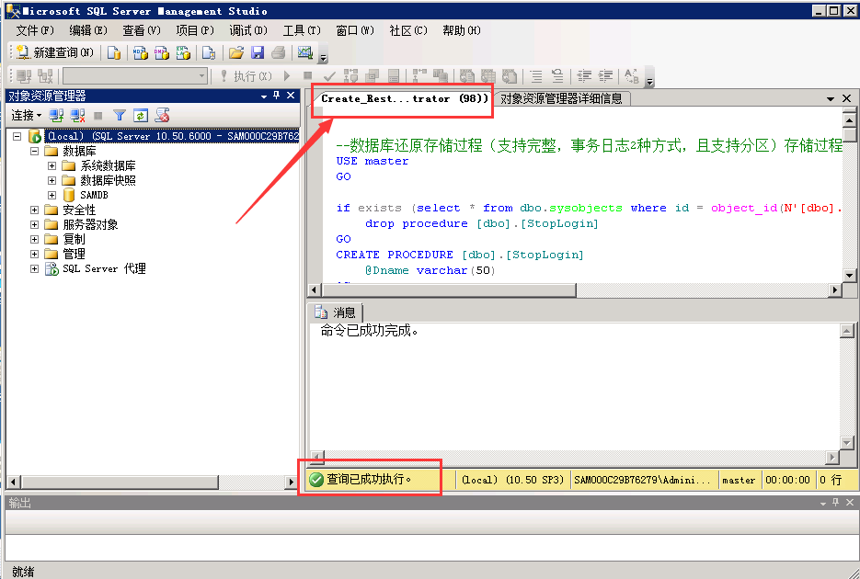This screenshot has width=860, height=579.
Task: Switch output to Results to File
Action: coord(509,76)
